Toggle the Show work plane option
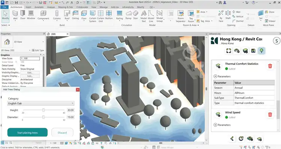Screen dimensions: 281x149 point(270,12)
